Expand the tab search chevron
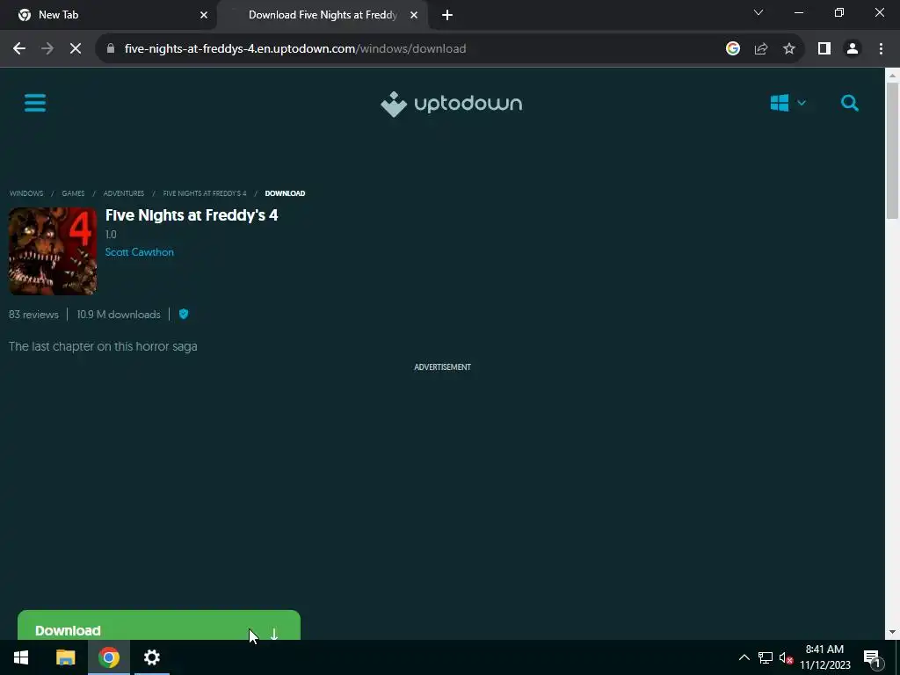This screenshot has height=675, width=900. tap(758, 12)
